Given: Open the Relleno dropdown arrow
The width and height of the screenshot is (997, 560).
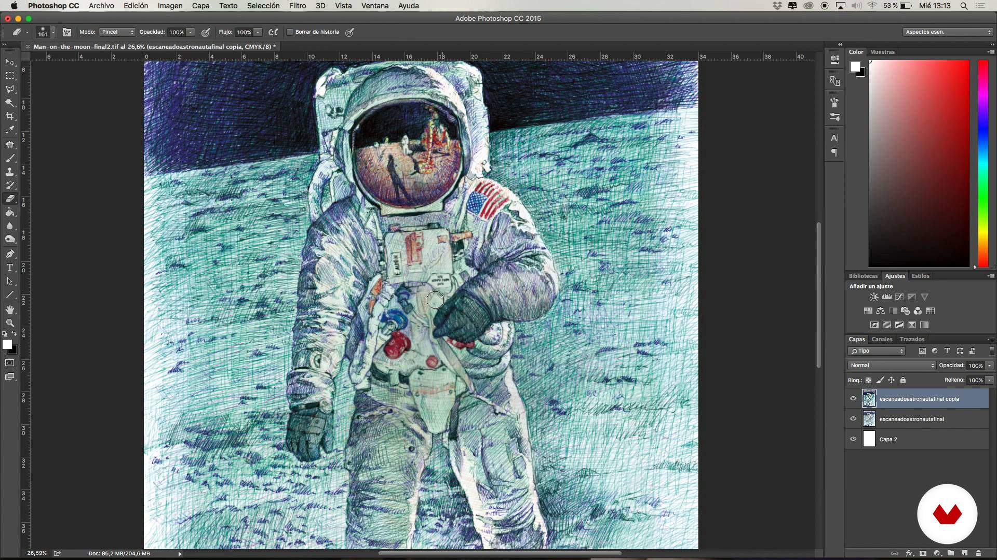Looking at the screenshot, I should (x=990, y=380).
